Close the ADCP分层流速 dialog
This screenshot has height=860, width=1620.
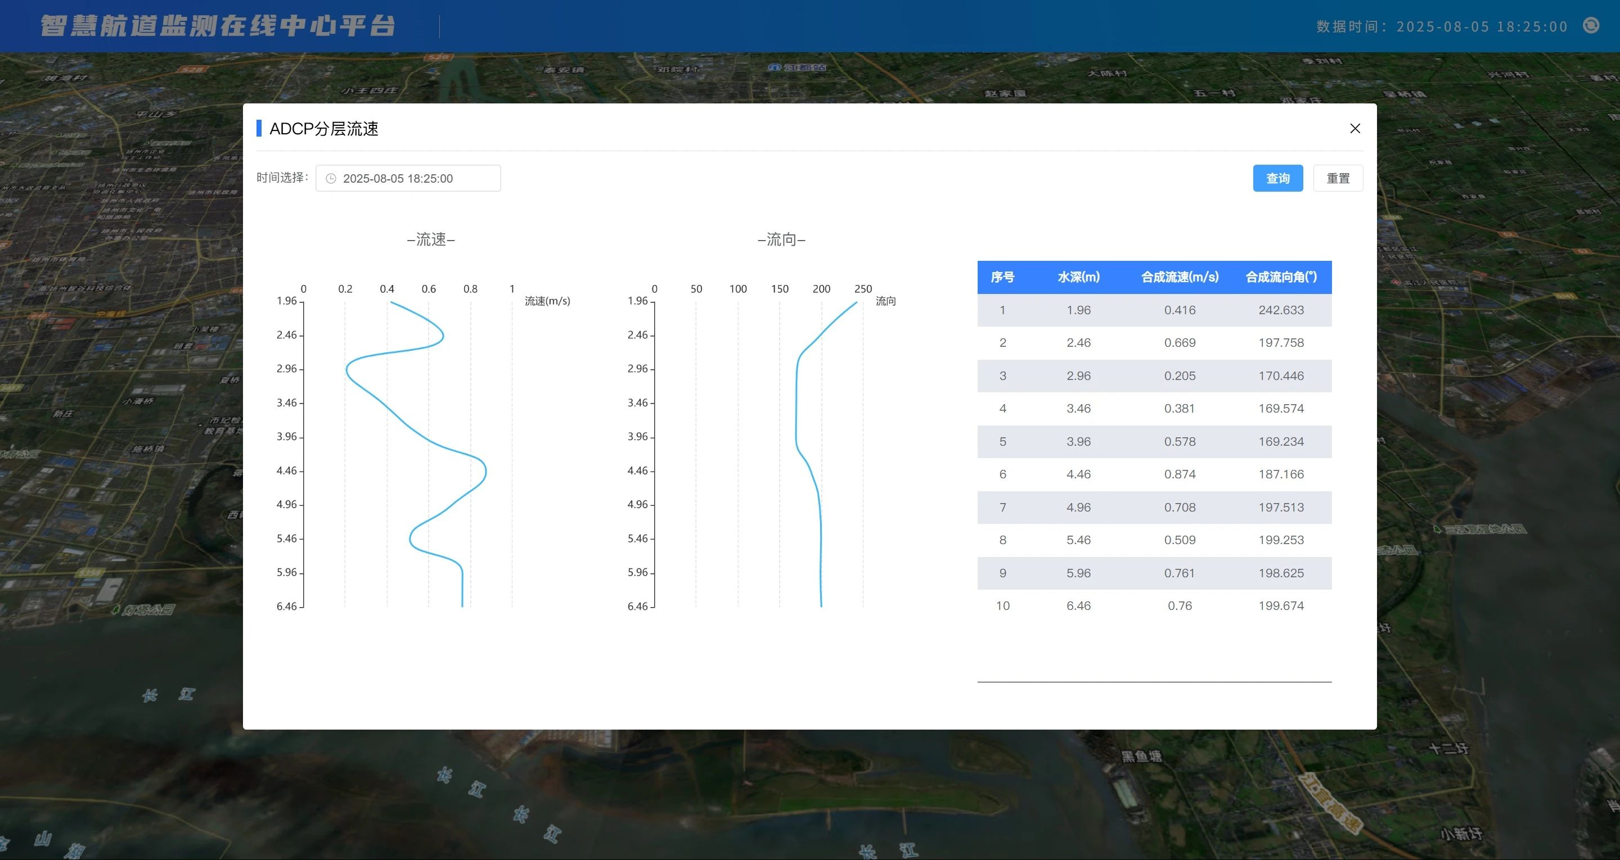pos(1354,128)
